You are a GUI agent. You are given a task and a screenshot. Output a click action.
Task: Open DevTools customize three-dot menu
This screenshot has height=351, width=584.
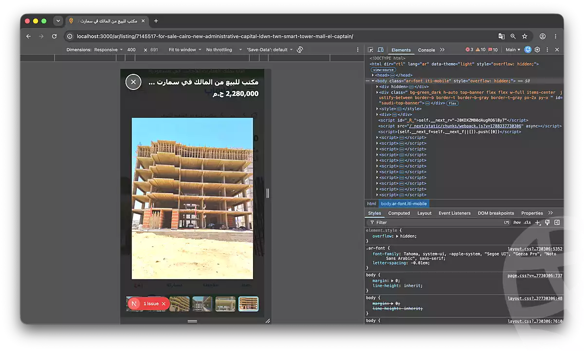[547, 50]
